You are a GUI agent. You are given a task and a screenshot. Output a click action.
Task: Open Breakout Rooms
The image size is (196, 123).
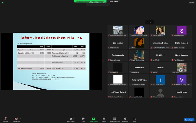[x=115, y=120]
